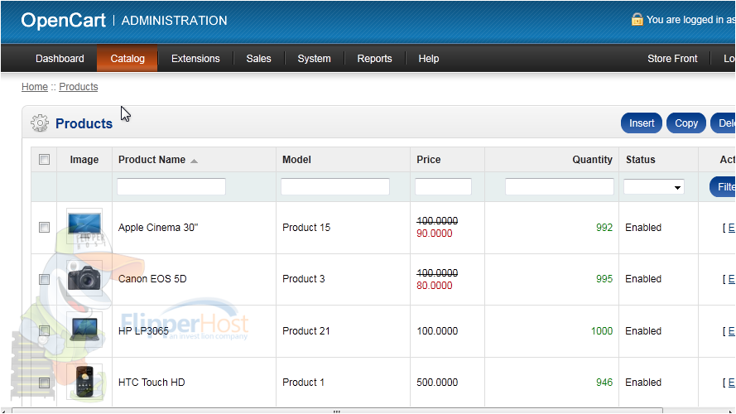Follow the Products breadcrumb link

pos(79,87)
